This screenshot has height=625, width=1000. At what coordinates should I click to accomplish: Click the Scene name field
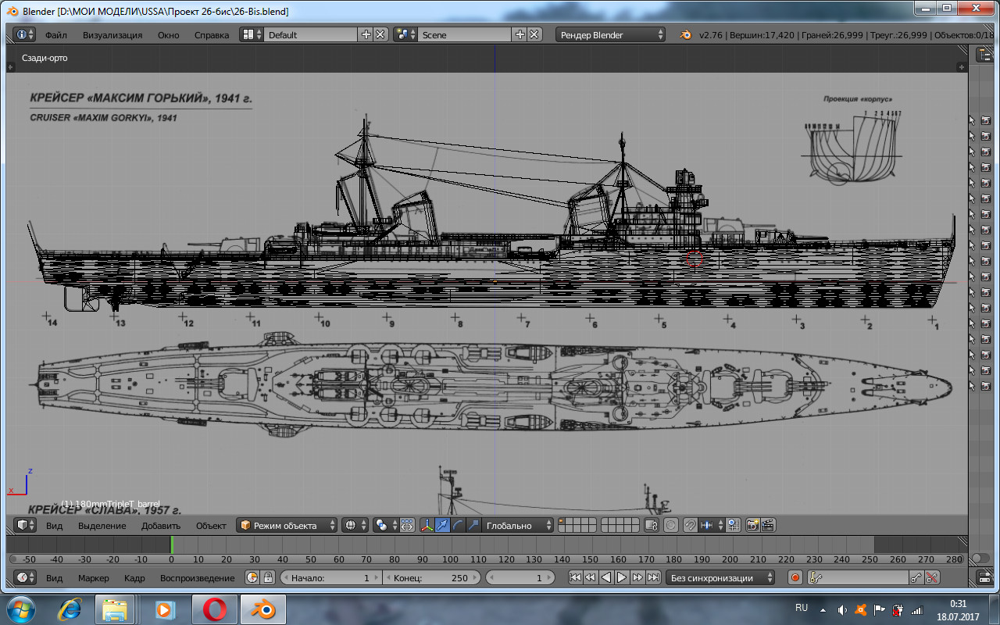465,34
